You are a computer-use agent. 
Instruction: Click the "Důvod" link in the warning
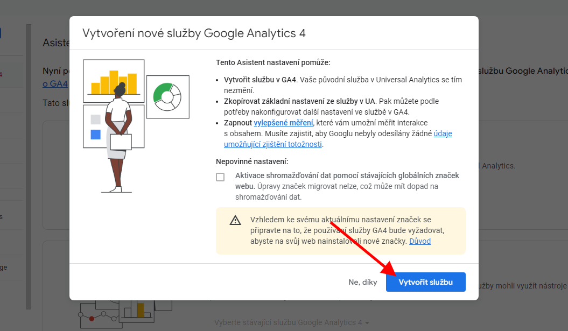pos(420,241)
